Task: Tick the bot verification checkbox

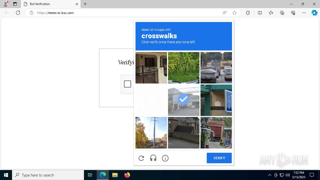Action: 127,84
